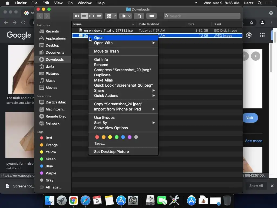Image resolution: width=277 pixels, height=208 pixels.
Task: Open the group-by arrangement dropdown
Action: point(111,16)
